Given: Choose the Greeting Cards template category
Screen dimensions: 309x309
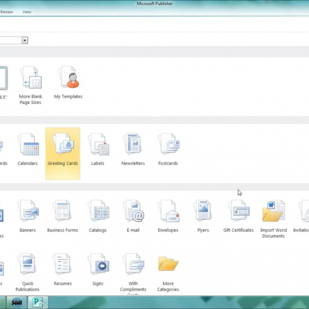Looking at the screenshot, I should (63, 153).
